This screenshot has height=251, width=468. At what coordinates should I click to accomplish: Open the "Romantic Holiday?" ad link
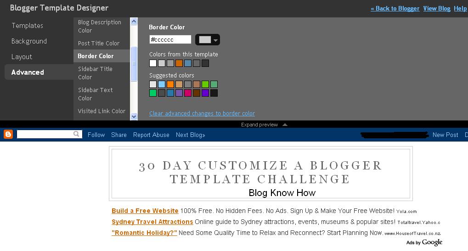[145, 233]
